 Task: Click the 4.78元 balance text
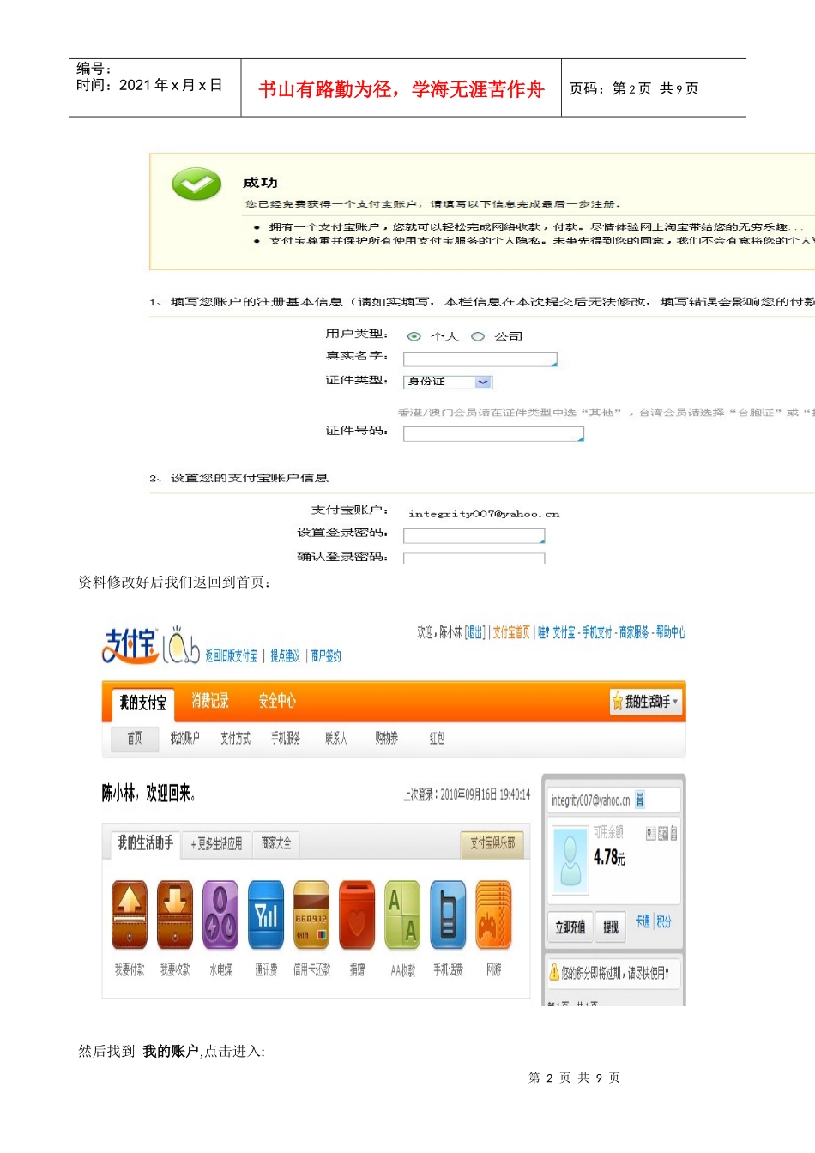[609, 857]
